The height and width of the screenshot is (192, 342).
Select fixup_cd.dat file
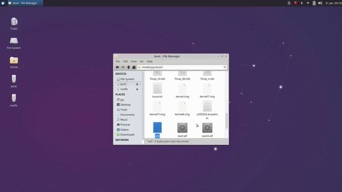coord(157,76)
